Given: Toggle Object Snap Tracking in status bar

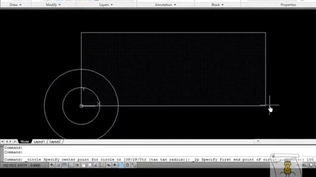Looking at the screenshot, I should (x=96, y=165).
